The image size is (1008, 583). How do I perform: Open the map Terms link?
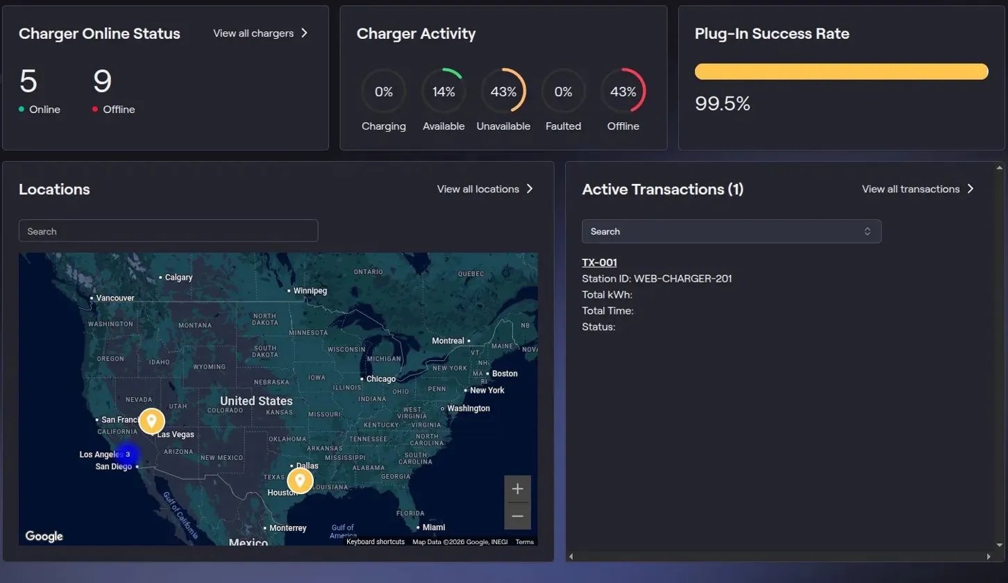pyautogui.click(x=525, y=542)
